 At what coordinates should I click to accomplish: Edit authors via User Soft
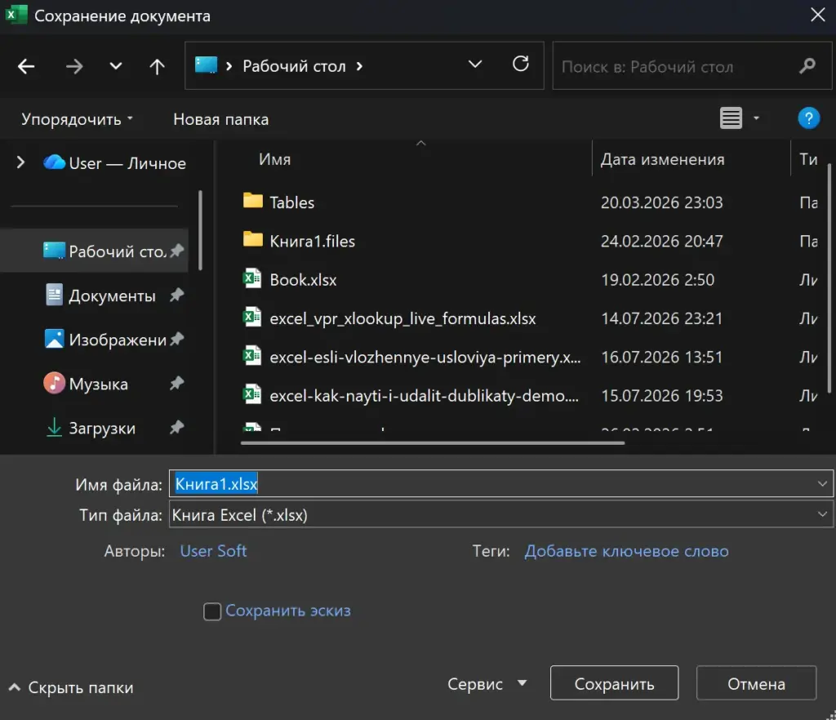tap(213, 551)
